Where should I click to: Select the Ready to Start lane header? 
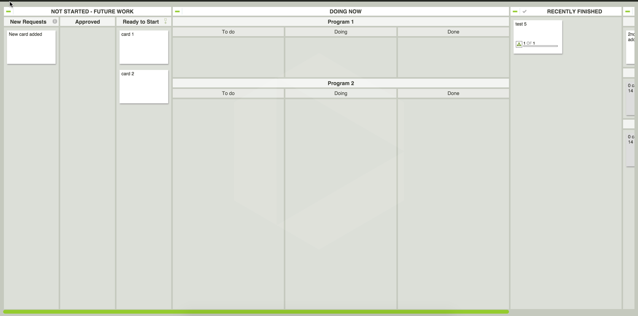pyautogui.click(x=144, y=22)
